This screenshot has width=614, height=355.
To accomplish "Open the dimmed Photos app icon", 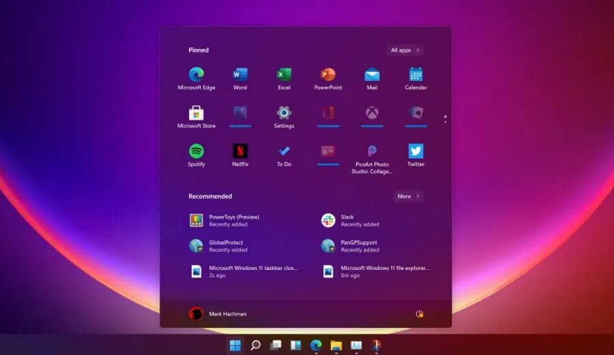I will [240, 113].
